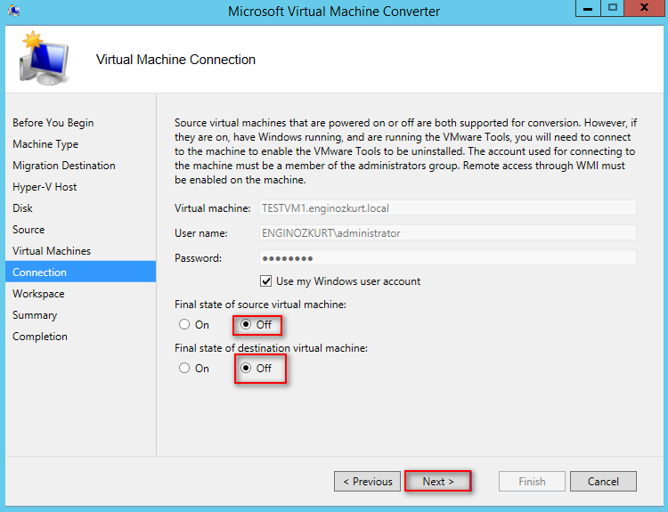Toggle Use my Windows user account checkbox
Viewport: 668px width, 512px height.
(265, 281)
